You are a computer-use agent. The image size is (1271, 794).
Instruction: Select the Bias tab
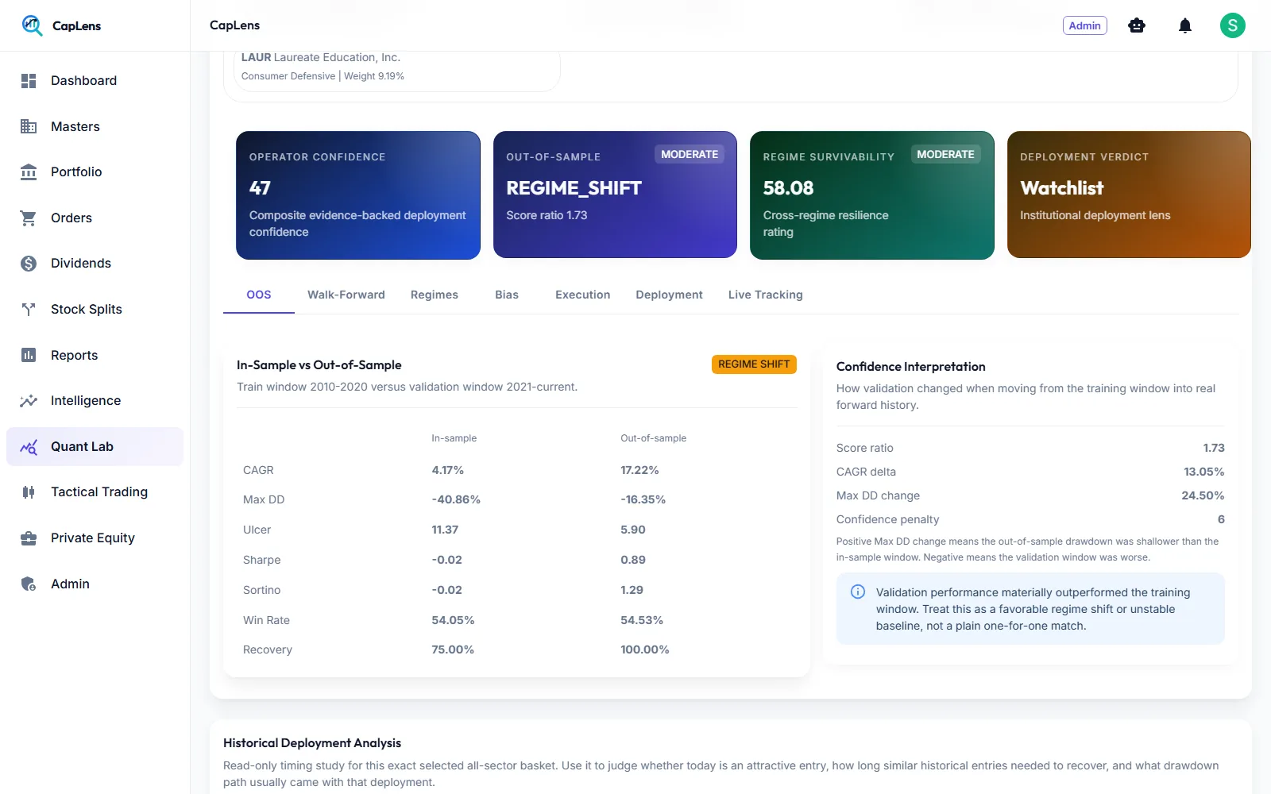pos(507,295)
